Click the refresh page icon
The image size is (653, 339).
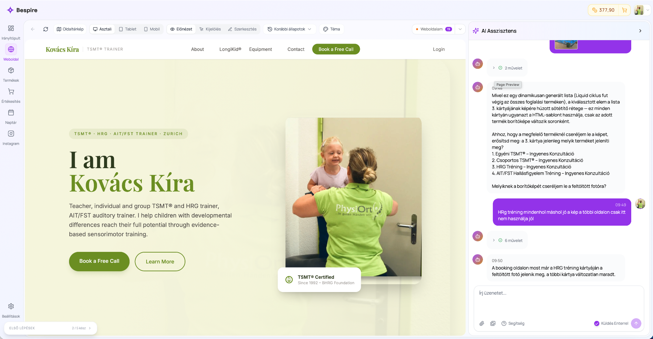[x=46, y=29]
